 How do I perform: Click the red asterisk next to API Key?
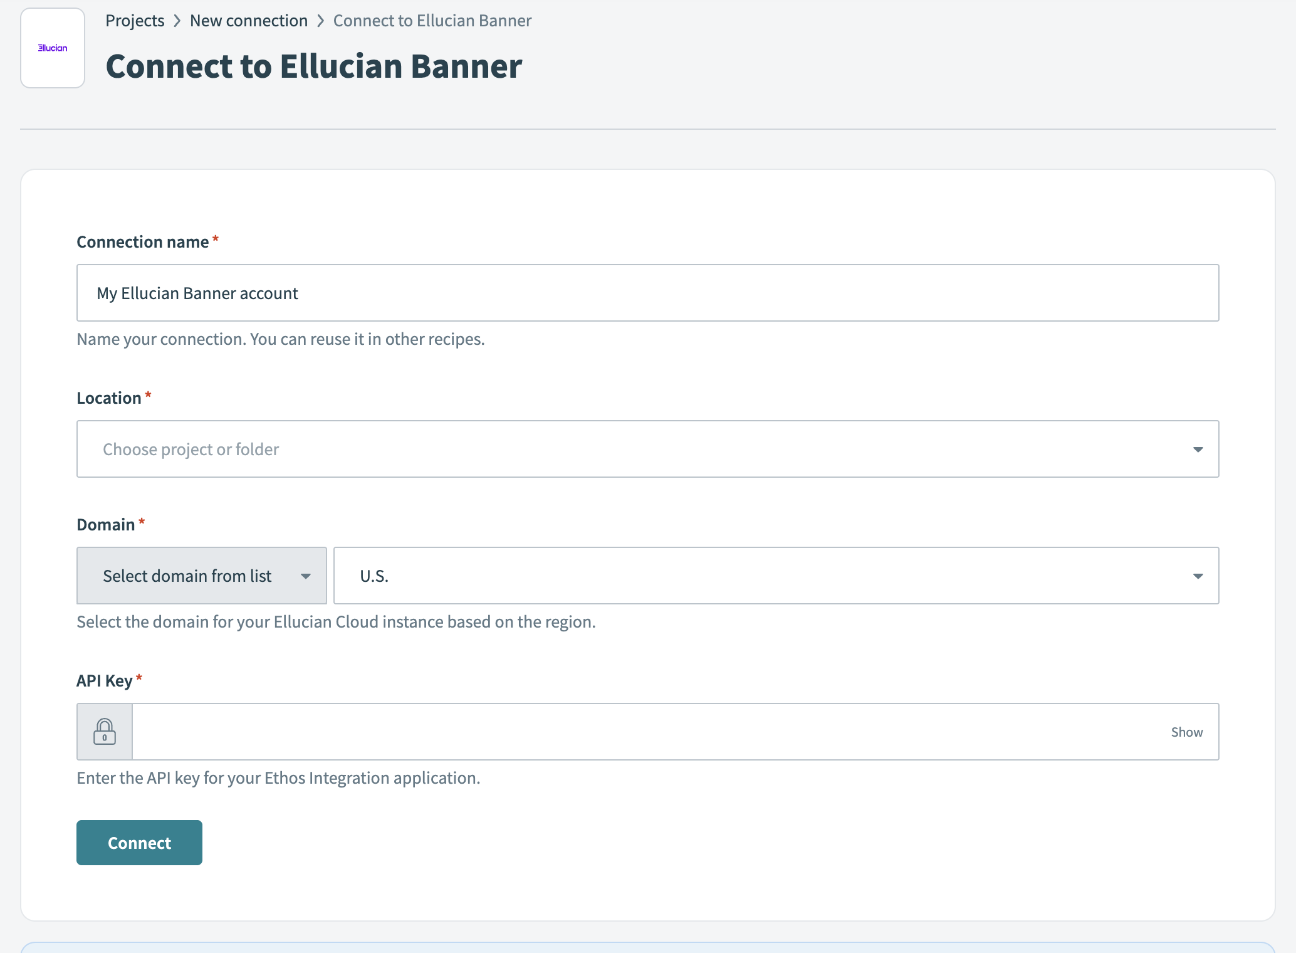139,677
